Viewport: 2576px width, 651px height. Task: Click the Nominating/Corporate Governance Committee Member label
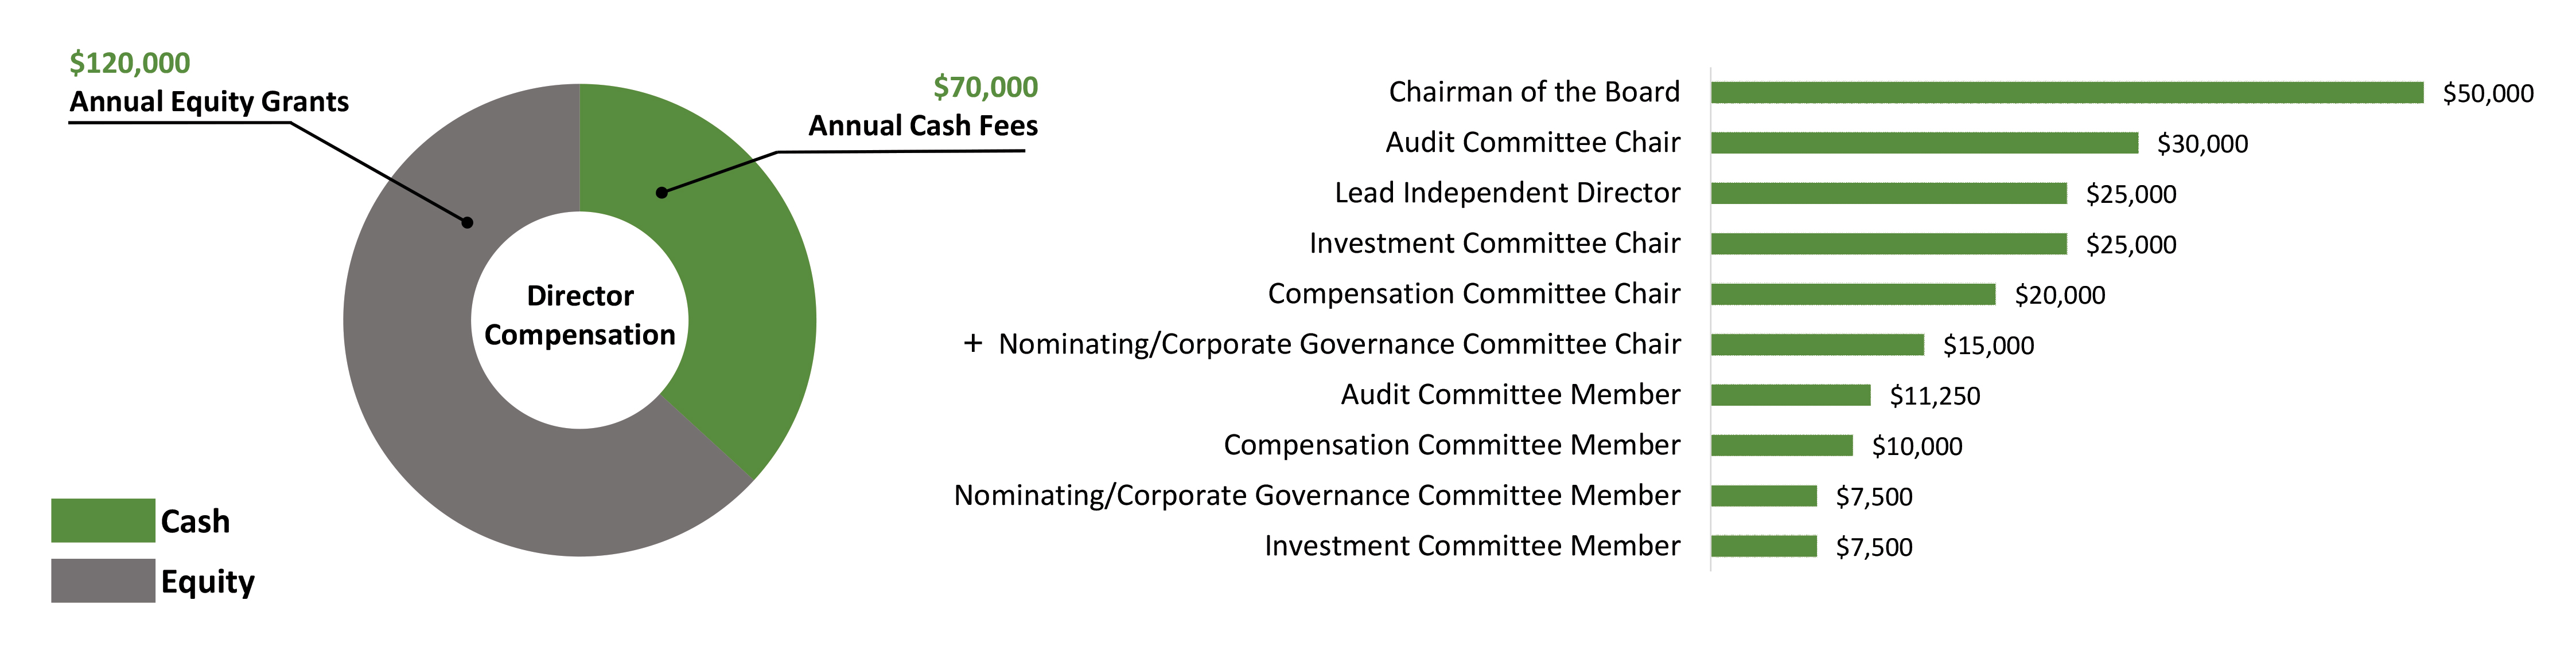(x=1316, y=495)
